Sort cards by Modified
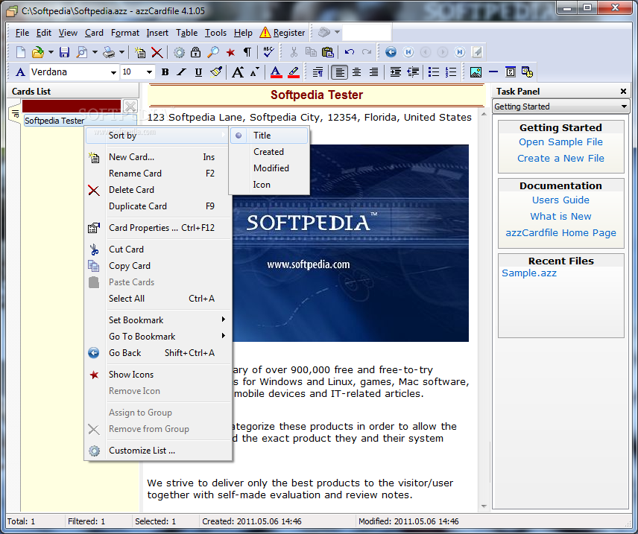 coord(269,168)
